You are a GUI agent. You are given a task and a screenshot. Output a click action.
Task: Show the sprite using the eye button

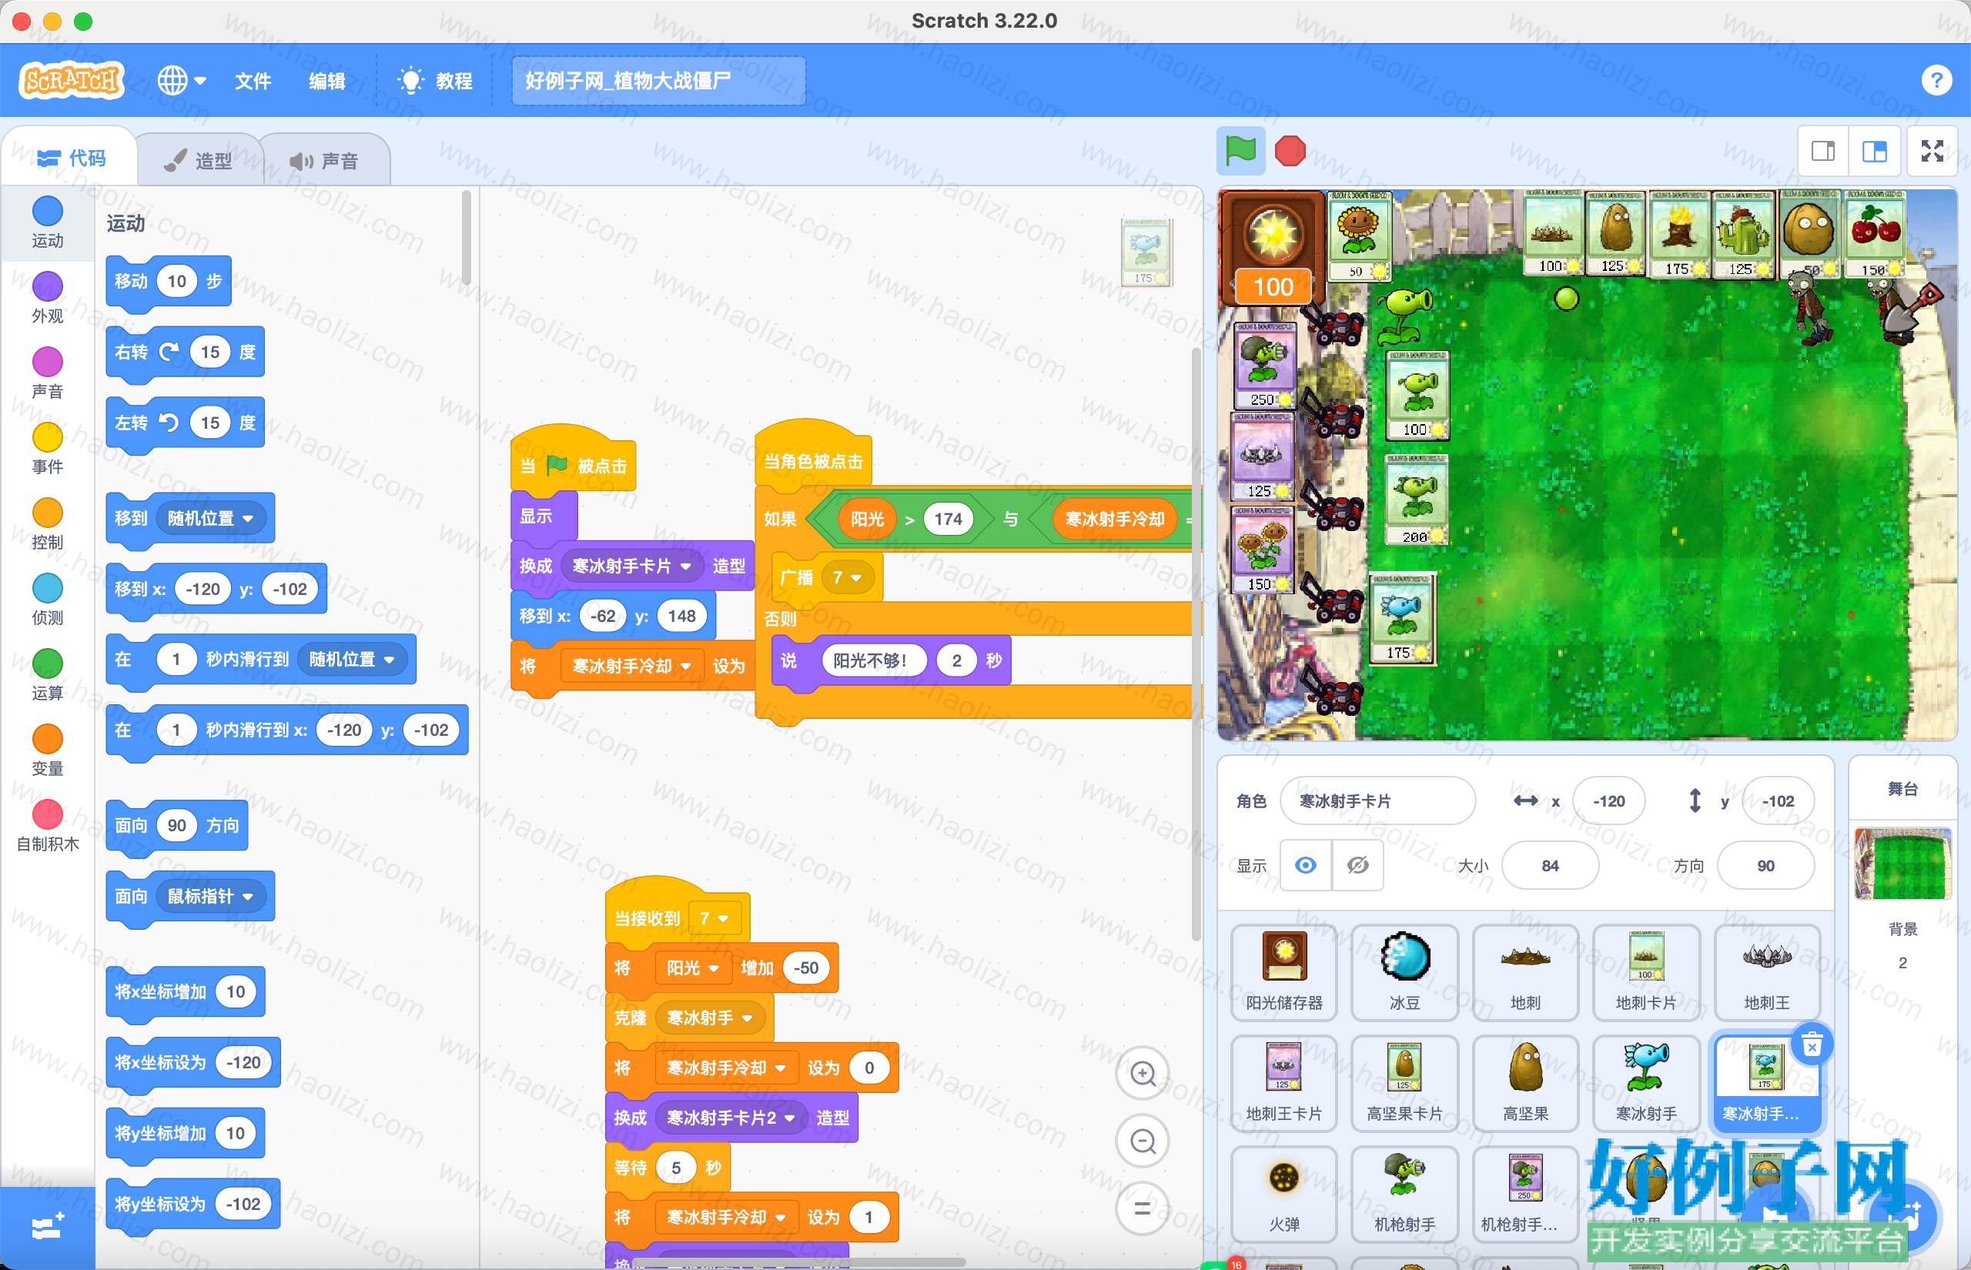coord(1306,865)
